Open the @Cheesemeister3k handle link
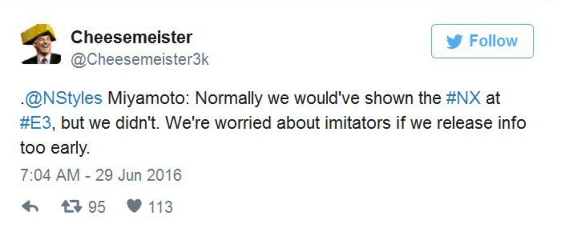Viewport: 561px width, 228px height. (x=140, y=59)
